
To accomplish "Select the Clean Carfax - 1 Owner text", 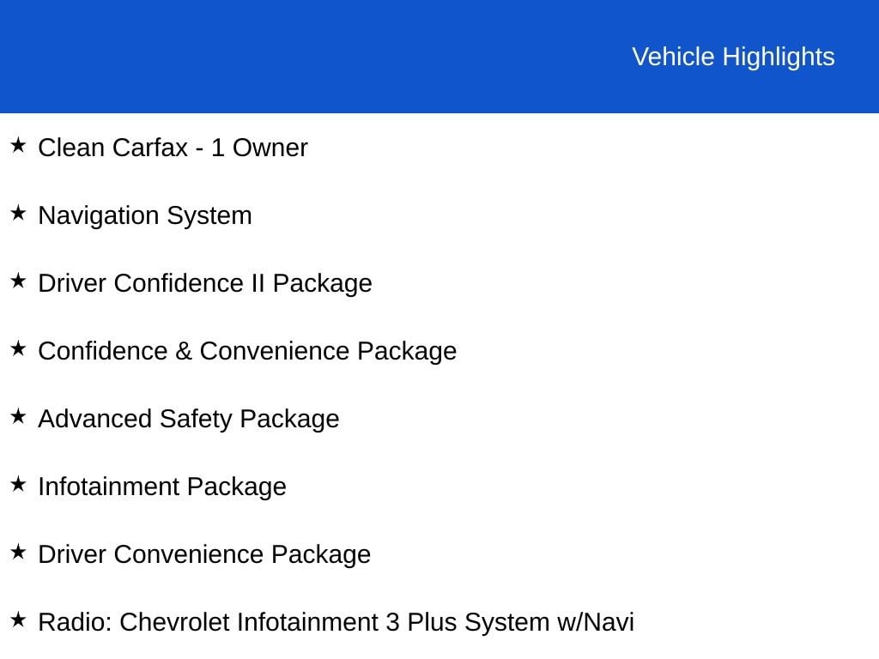I will [x=173, y=148].
